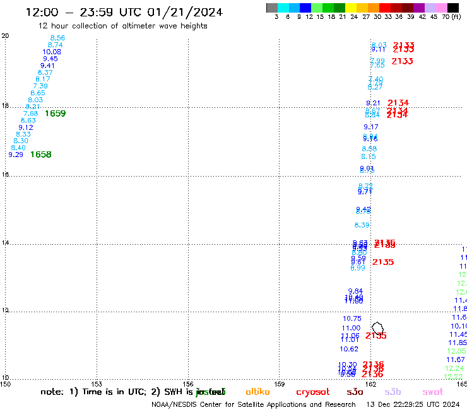467x410 pixels.
Task: Click the wave height value "8.40"
Action: tap(18, 148)
